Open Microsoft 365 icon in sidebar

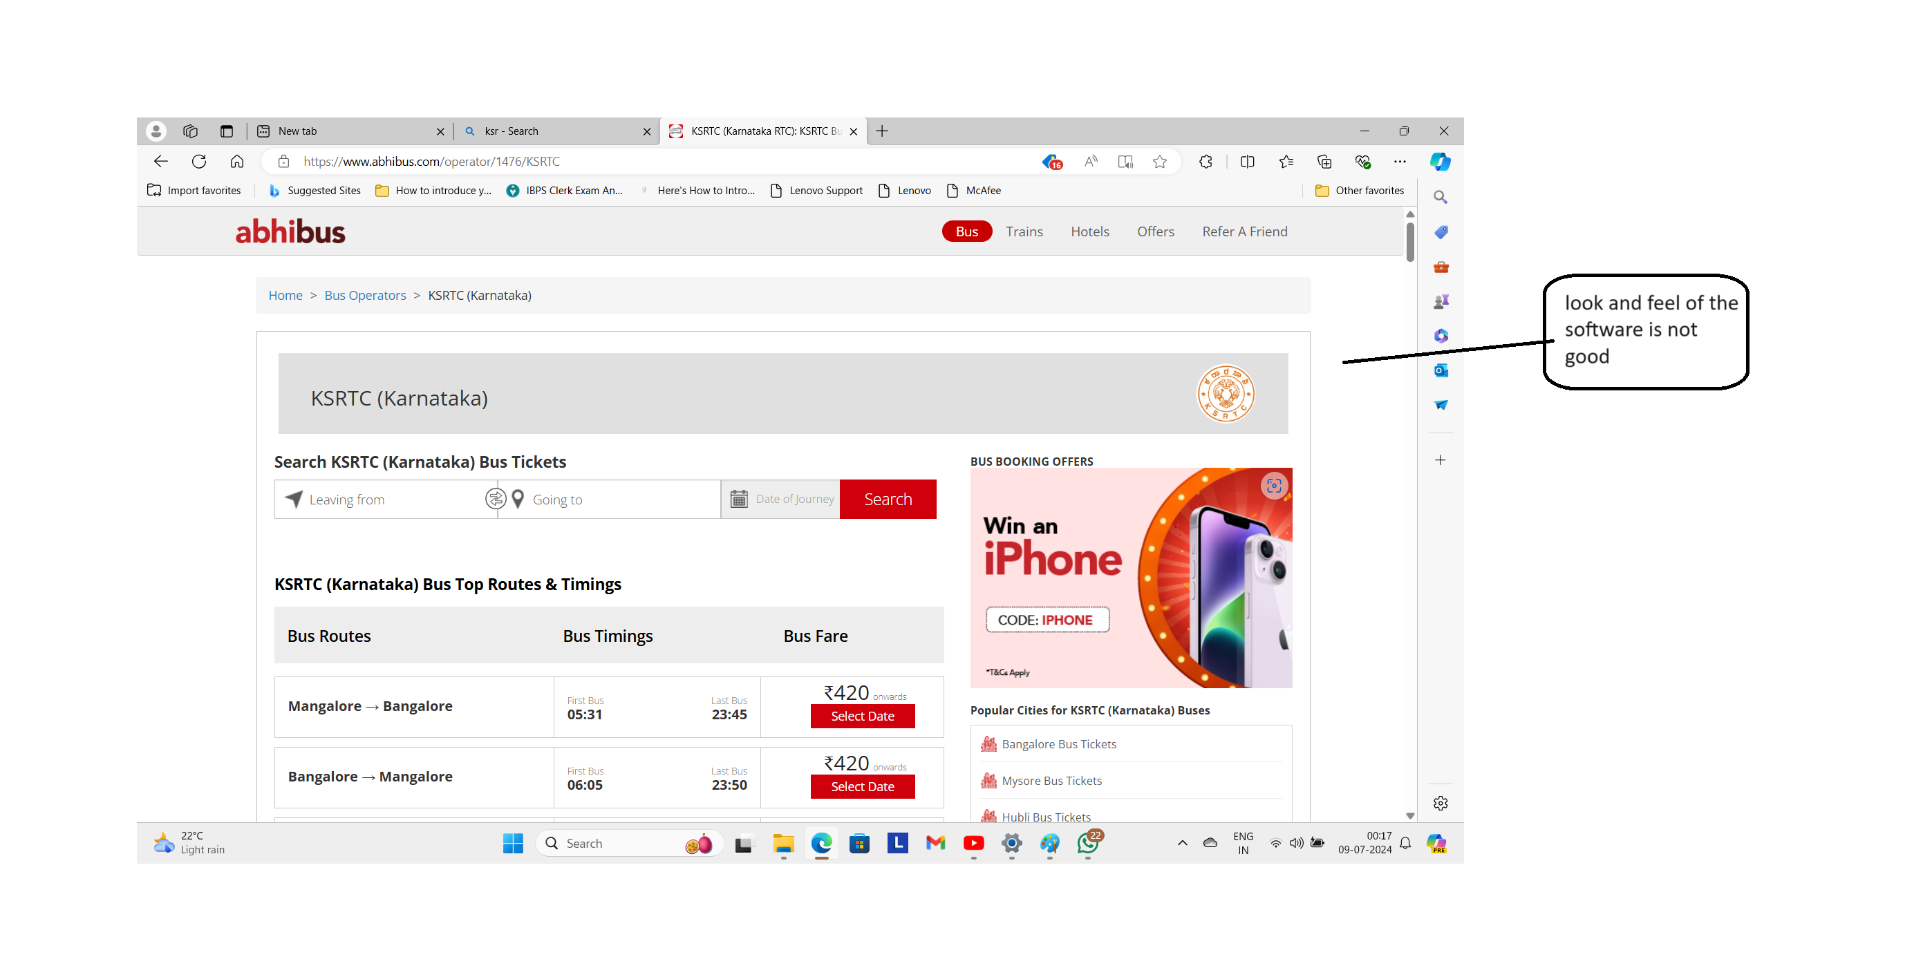(1440, 336)
